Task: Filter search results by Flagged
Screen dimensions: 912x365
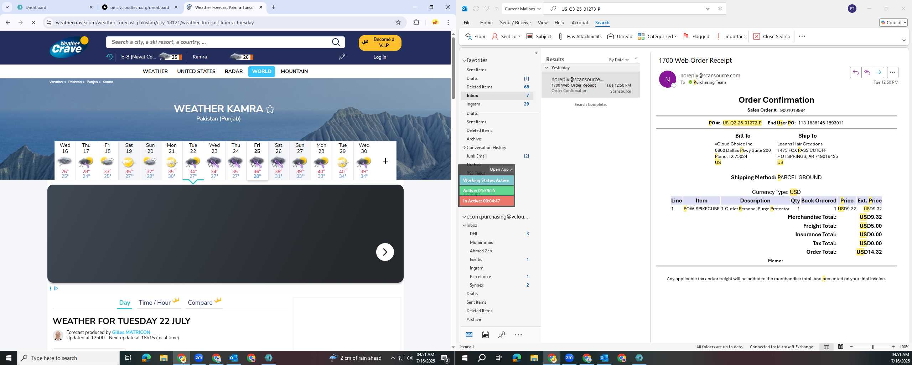Action: pos(696,36)
